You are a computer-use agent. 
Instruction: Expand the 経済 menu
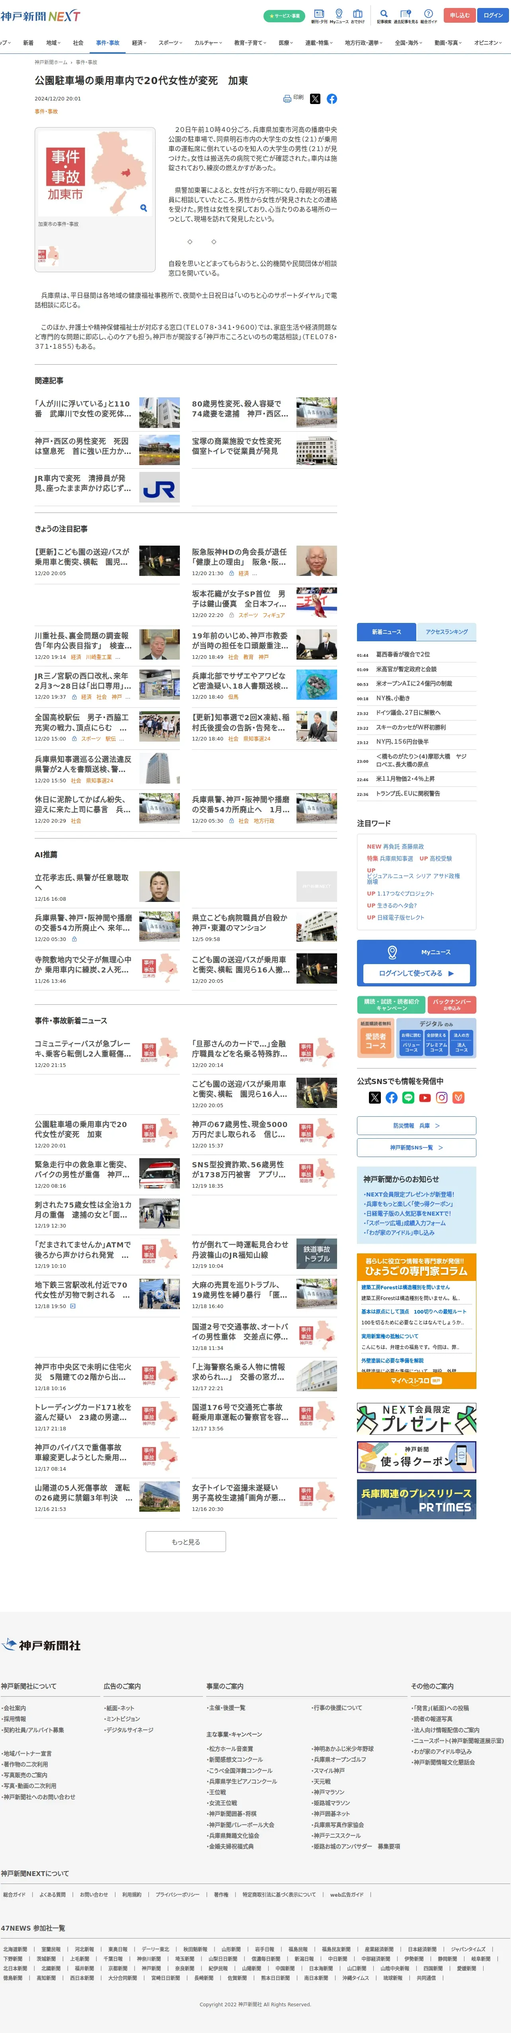(139, 43)
